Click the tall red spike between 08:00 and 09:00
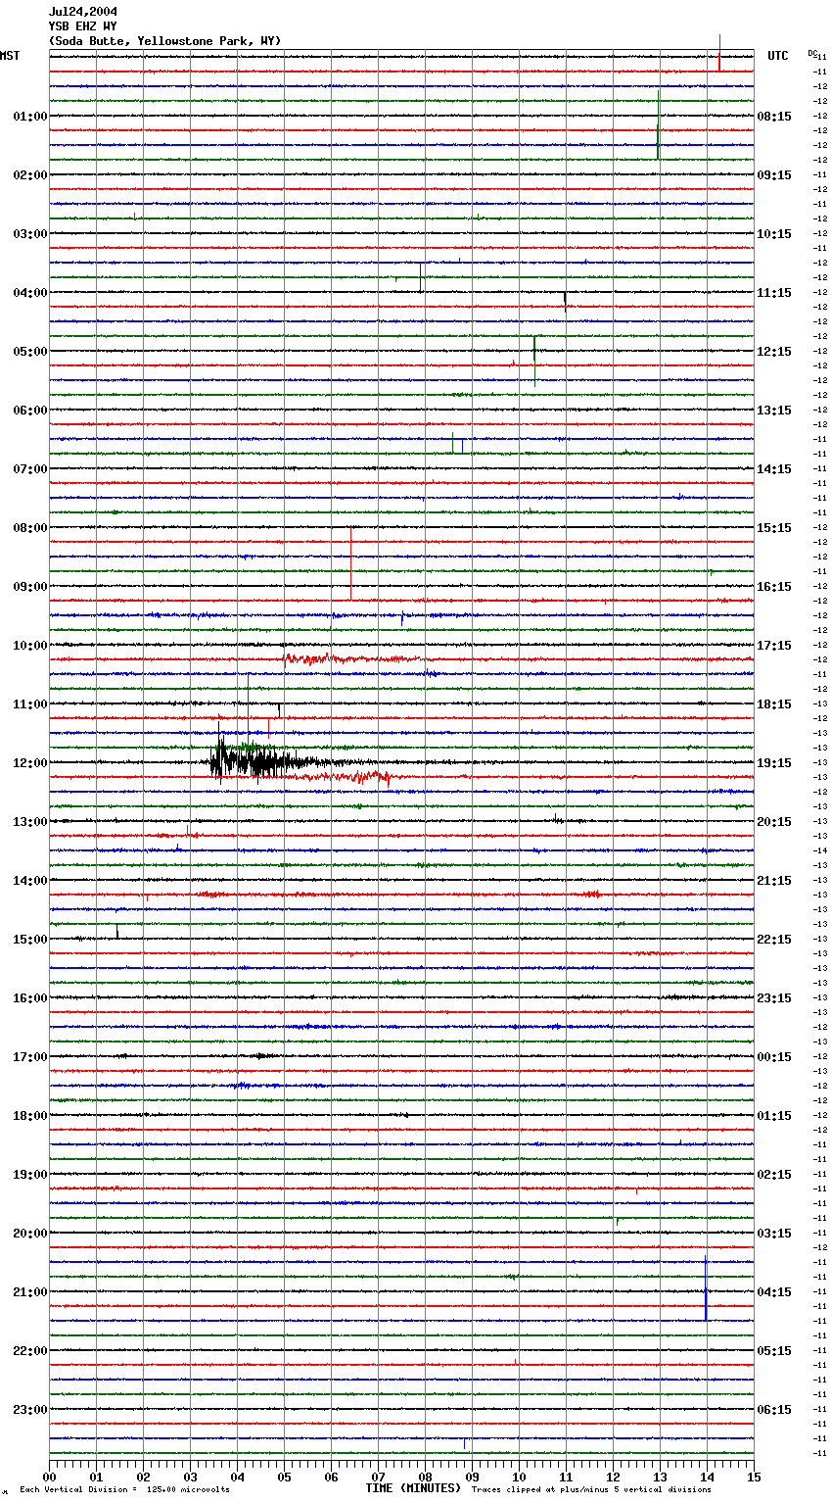 [x=350, y=563]
